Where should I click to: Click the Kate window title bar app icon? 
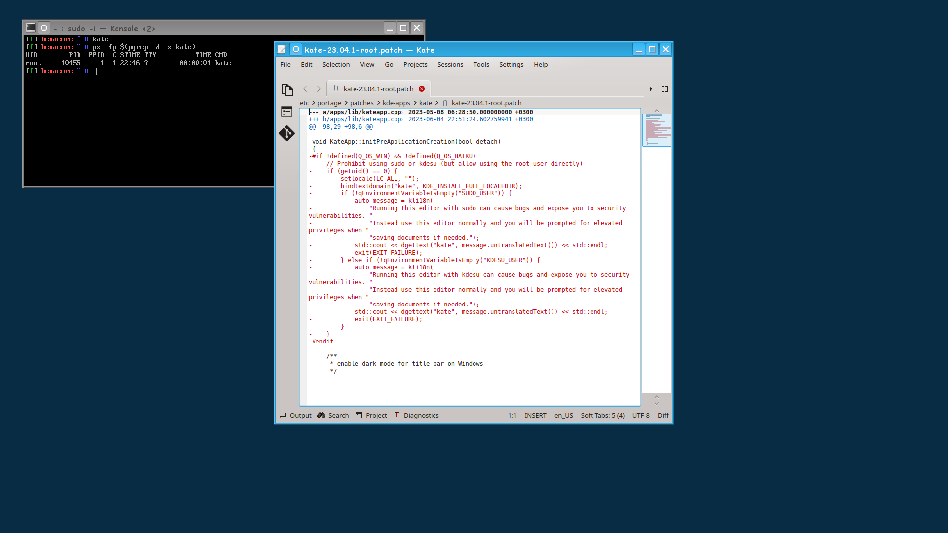click(x=282, y=49)
